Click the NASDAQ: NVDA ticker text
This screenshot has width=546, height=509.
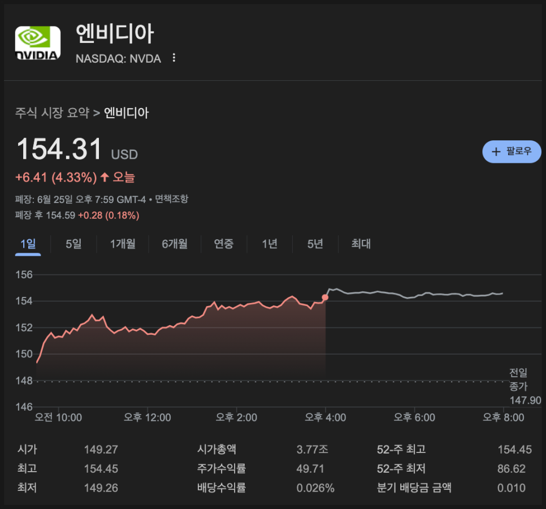[x=118, y=58]
